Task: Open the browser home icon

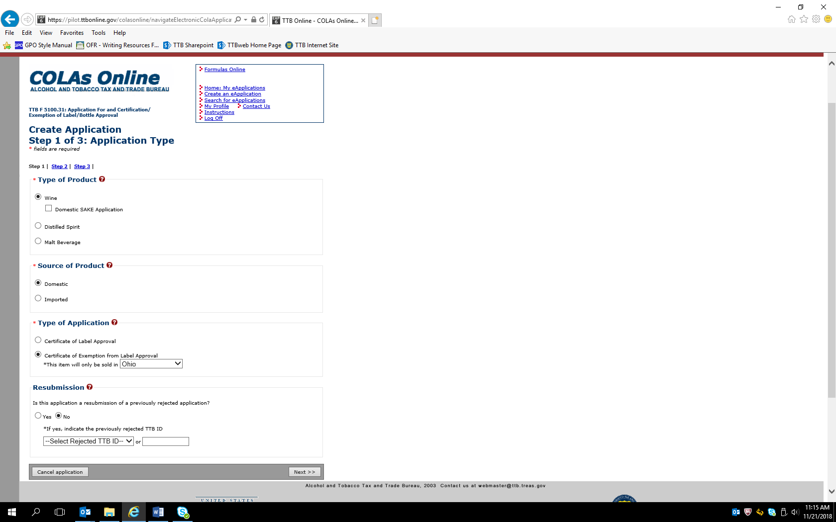Action: (791, 19)
